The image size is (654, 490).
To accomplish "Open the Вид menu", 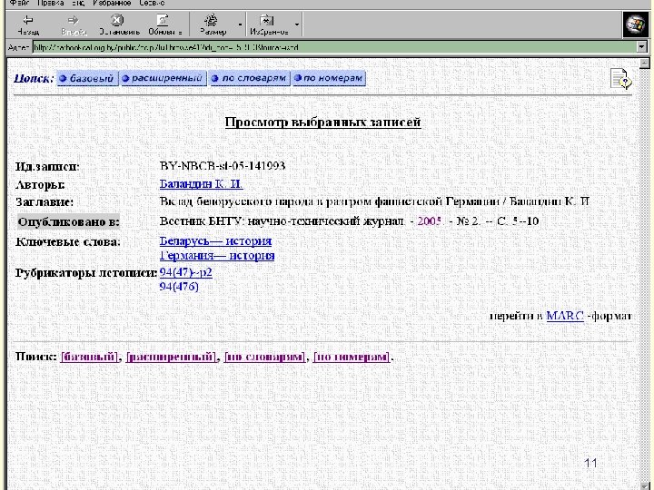I will [x=77, y=3].
